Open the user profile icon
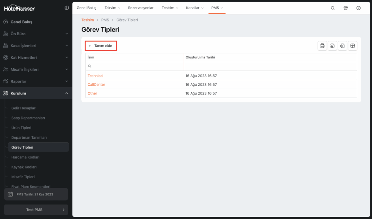This screenshot has height=219, width=372. coord(359,8)
